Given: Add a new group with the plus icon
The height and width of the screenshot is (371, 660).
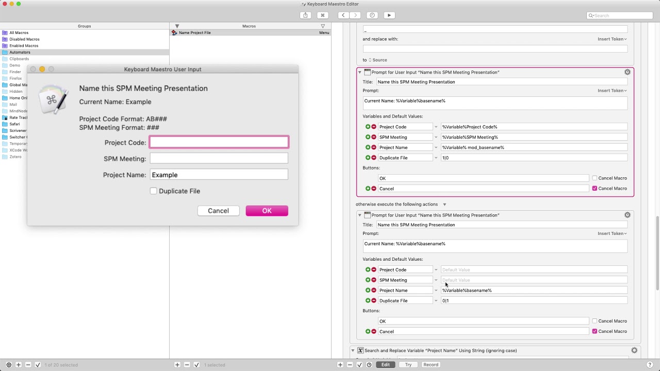Looking at the screenshot, I should click(19, 365).
